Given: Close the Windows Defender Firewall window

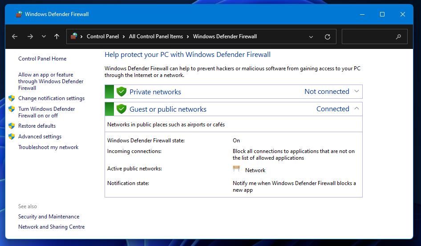Looking at the screenshot, I should click(x=402, y=14).
